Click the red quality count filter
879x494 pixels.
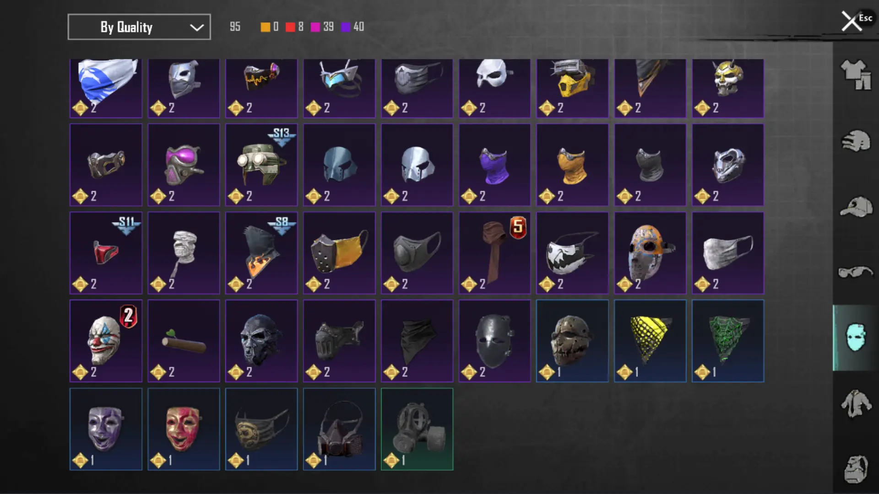point(294,27)
